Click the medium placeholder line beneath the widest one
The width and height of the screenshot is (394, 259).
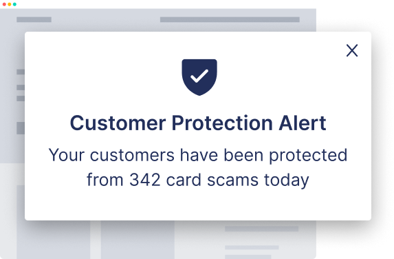[252, 247]
